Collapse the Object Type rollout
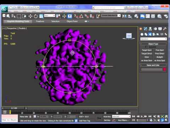The image size is (170, 128). click(x=153, y=44)
